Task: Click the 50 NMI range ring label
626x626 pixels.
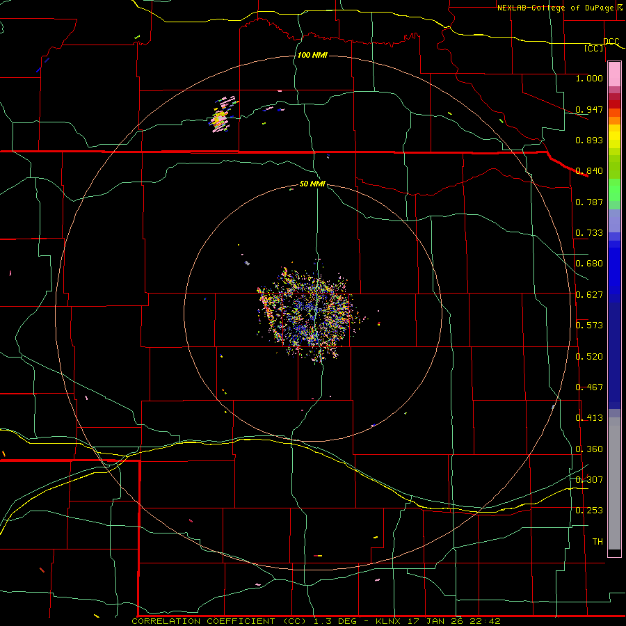Action: 312,184
